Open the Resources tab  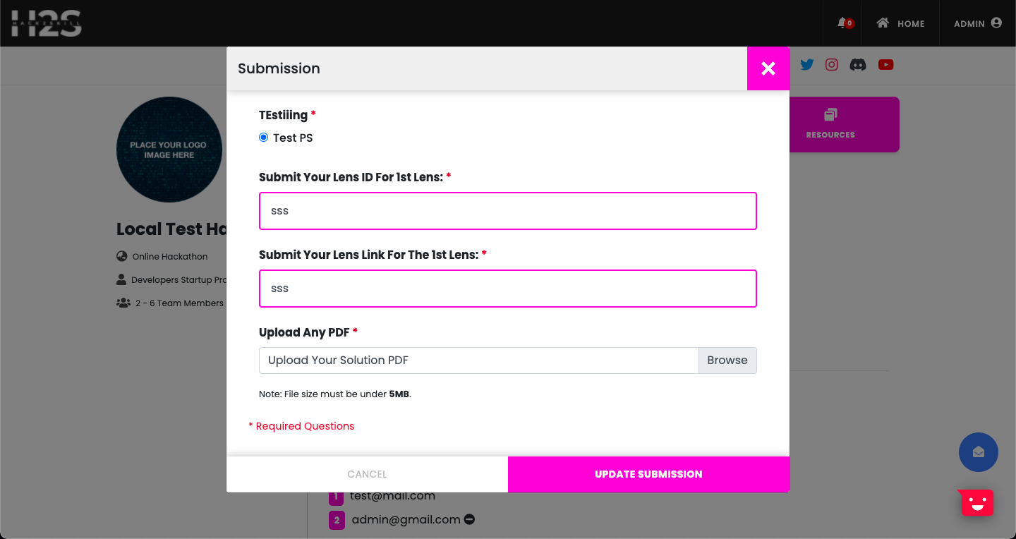point(830,124)
